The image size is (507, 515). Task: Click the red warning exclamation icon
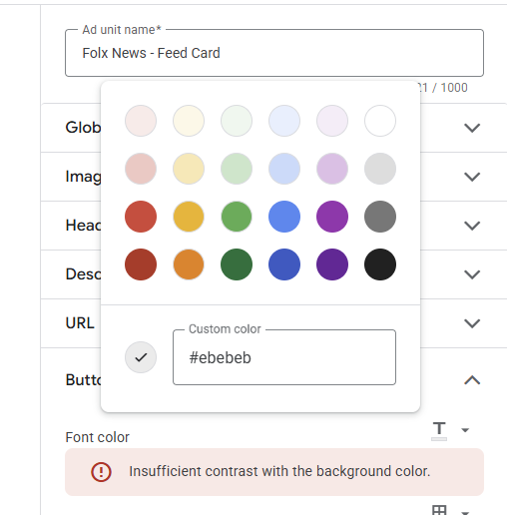pos(101,472)
